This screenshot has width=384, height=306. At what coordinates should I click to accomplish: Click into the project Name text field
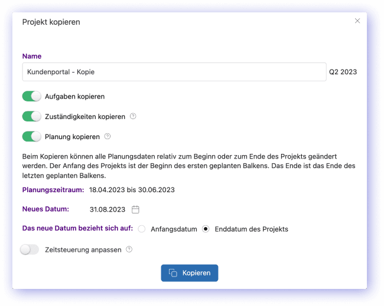pos(174,72)
